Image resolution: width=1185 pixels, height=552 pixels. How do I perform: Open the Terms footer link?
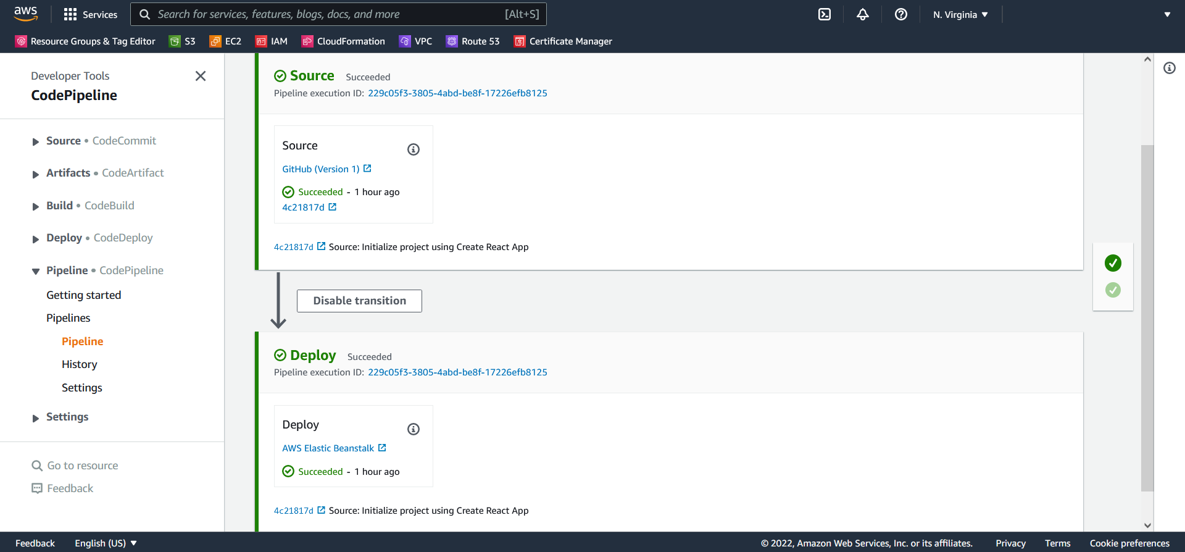(x=1058, y=543)
